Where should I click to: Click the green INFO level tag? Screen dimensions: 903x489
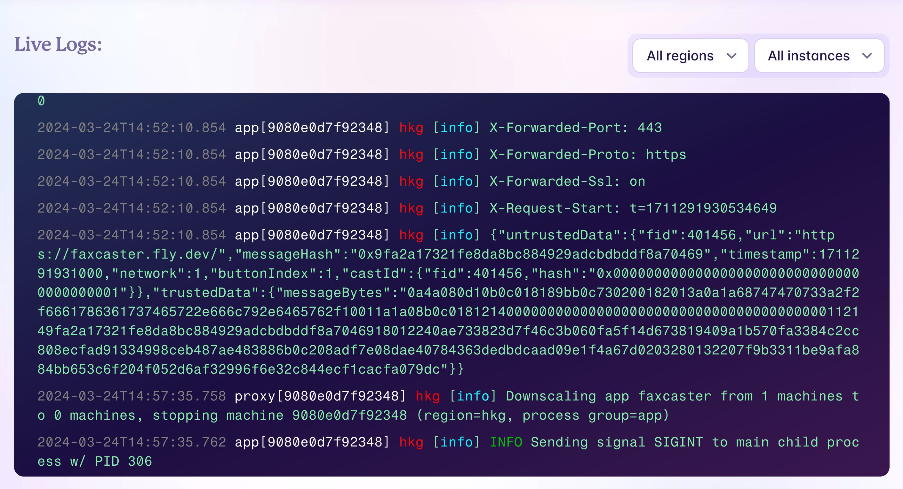(506, 442)
